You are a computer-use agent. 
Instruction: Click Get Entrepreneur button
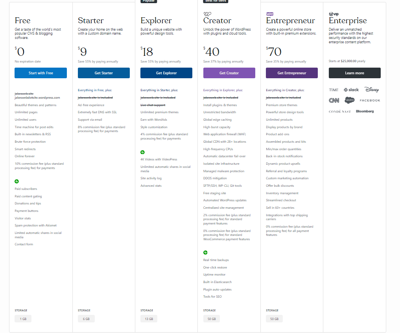292,73
